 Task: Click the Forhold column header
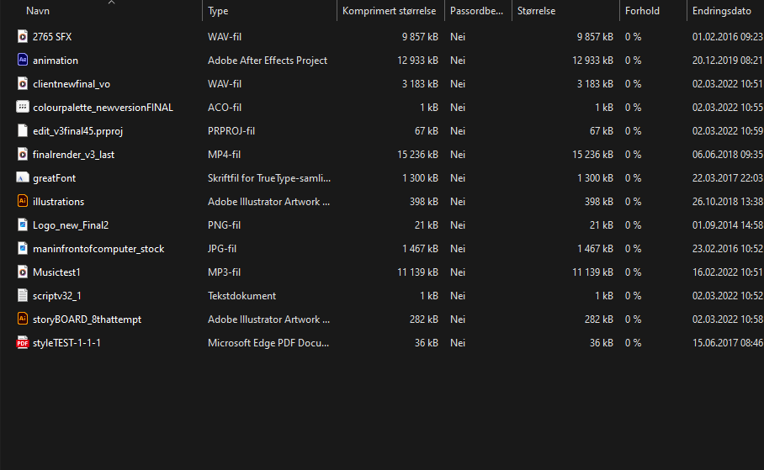click(x=642, y=11)
